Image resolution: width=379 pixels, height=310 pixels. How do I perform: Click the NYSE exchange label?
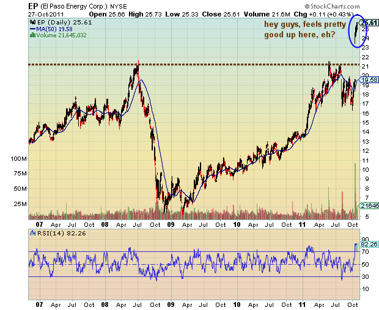pyautogui.click(x=119, y=7)
